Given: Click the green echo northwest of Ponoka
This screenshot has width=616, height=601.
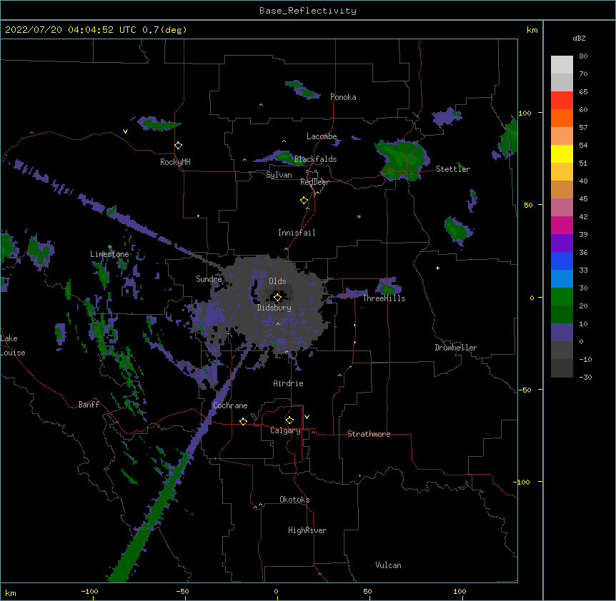Looking at the screenshot, I should pos(302,90).
